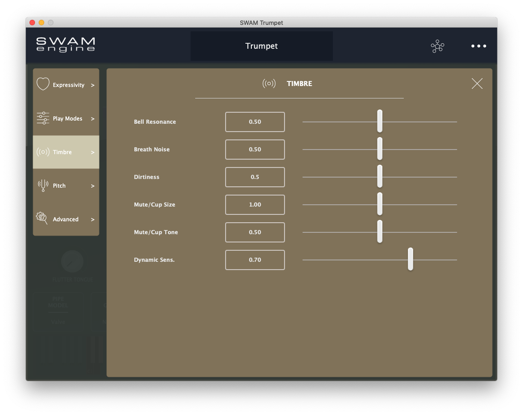This screenshot has height=415, width=523.
Task: Click the Expressivity heart icon
Action: pyautogui.click(x=43, y=84)
